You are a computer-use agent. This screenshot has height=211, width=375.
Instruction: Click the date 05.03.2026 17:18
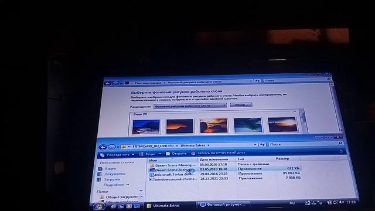coord(213,165)
